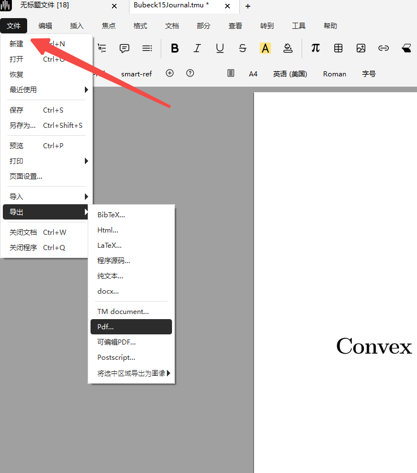Choose LaTeX... from export submenu
This screenshot has height=473, width=417.
tap(110, 245)
